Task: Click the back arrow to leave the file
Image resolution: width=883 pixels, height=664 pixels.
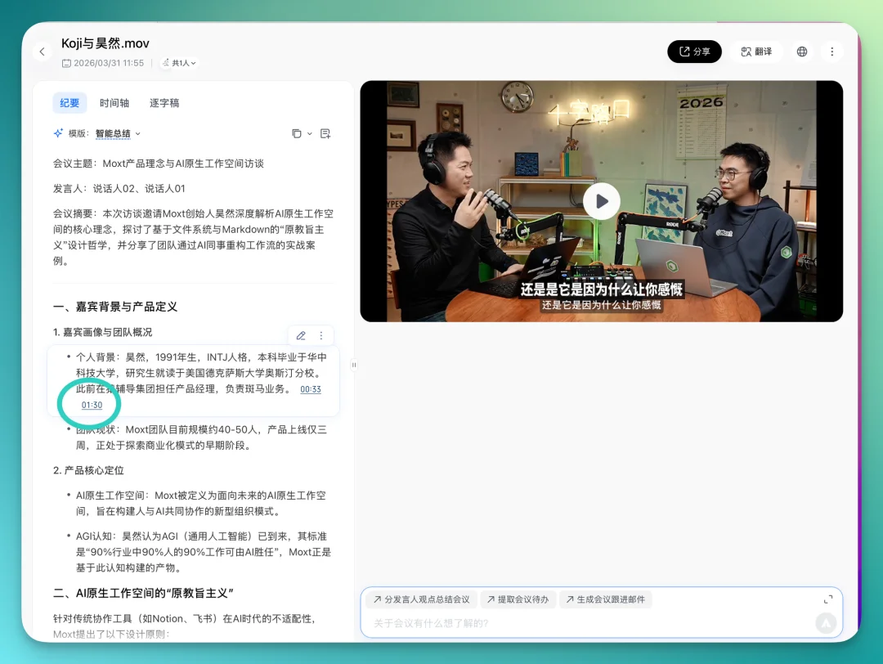Action: click(x=42, y=51)
